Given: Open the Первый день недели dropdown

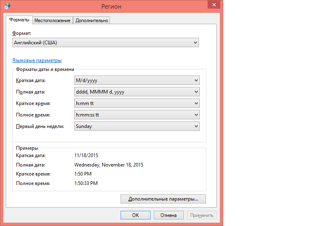Looking at the screenshot, I should tap(137, 126).
